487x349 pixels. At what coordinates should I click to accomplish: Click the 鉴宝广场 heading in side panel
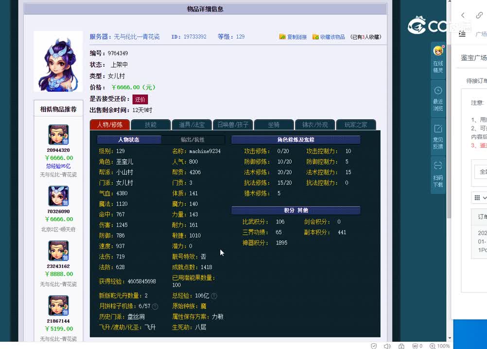click(x=474, y=58)
